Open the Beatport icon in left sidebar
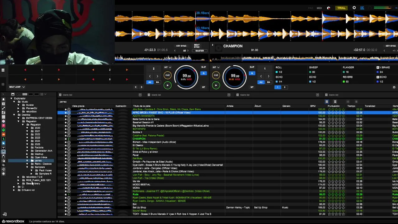This screenshot has height=224, width=398. click(x=3, y=138)
